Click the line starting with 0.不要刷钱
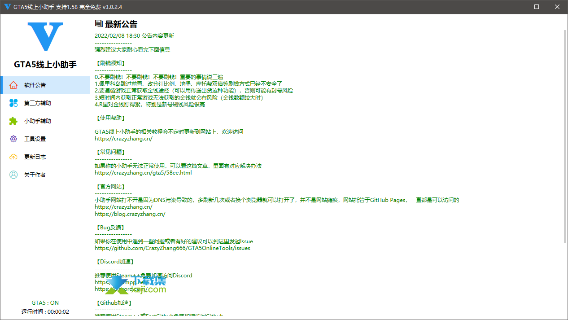The width and height of the screenshot is (568, 320). point(159,77)
